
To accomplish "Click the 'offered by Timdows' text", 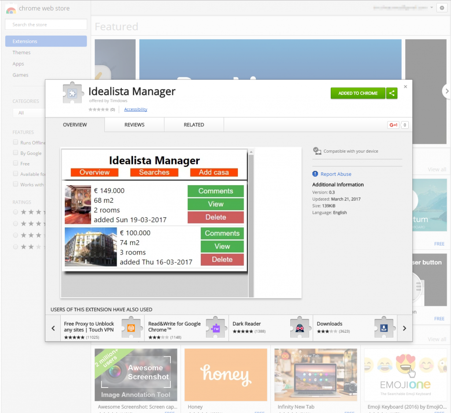I will click(108, 101).
